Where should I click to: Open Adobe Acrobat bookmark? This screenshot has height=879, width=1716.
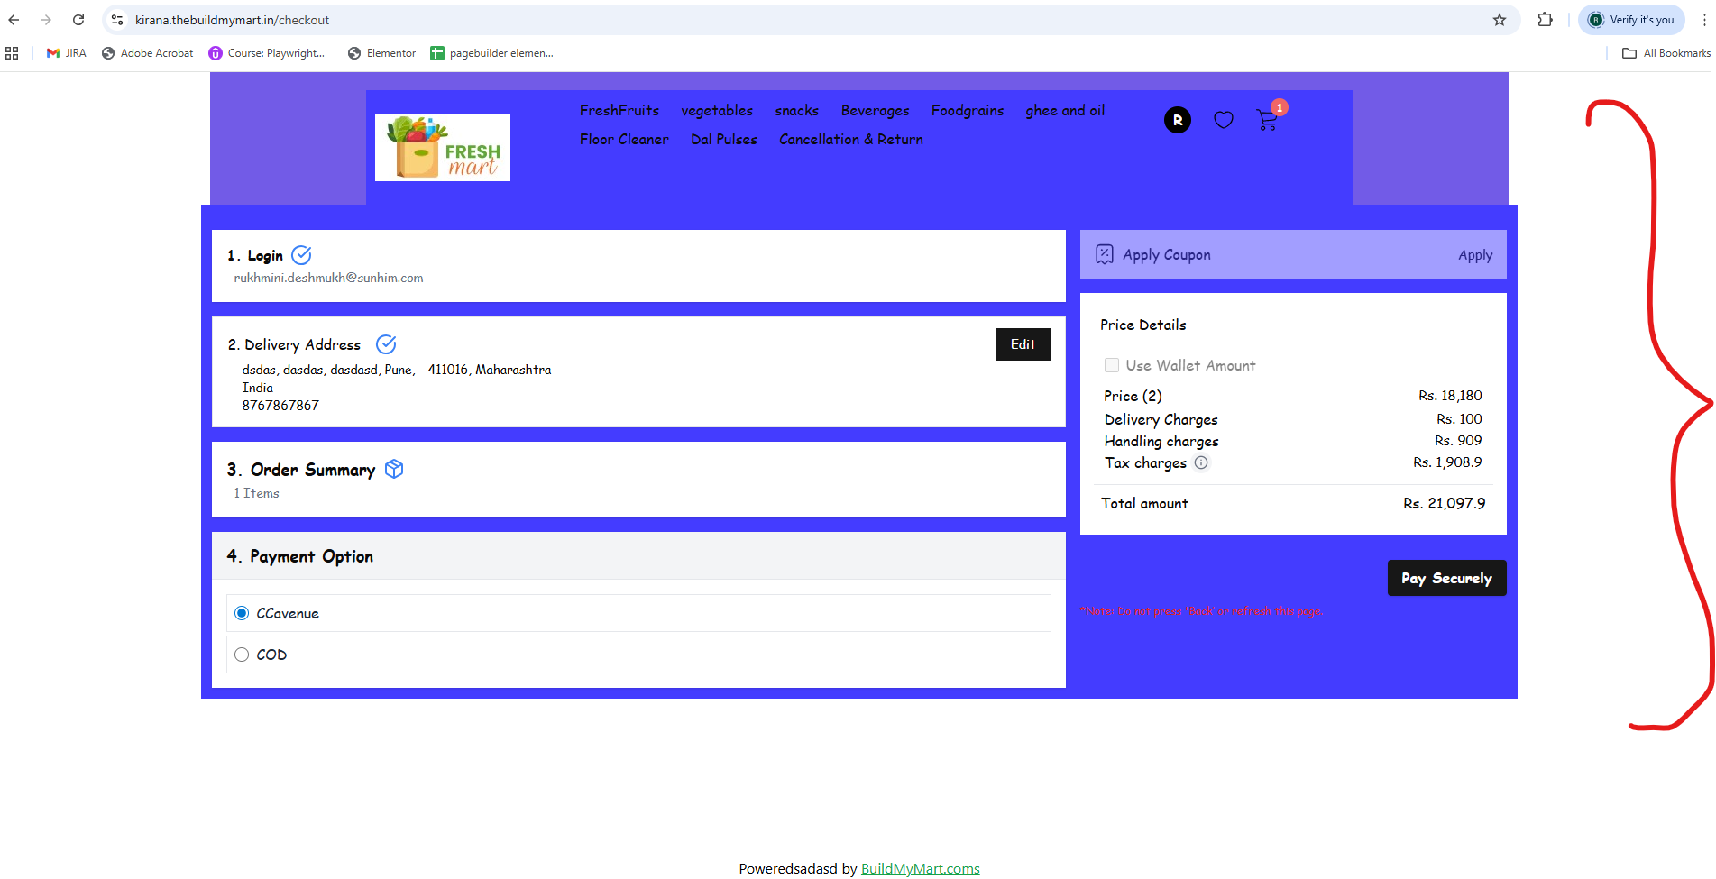tap(148, 53)
